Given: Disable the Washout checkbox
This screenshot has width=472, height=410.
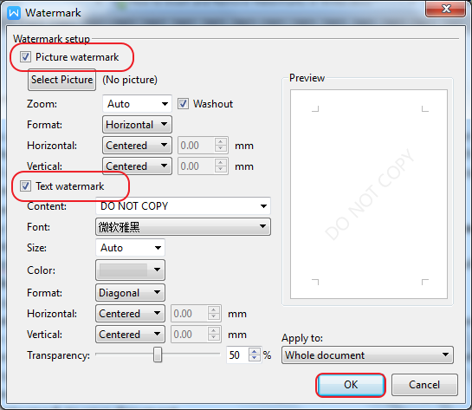Looking at the screenshot, I should [183, 104].
